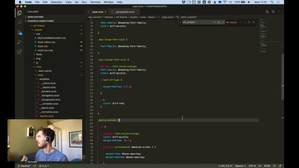The image size is (299, 168).
Task: Click the Wi-Fi status icon
Action: tap(225, 2)
